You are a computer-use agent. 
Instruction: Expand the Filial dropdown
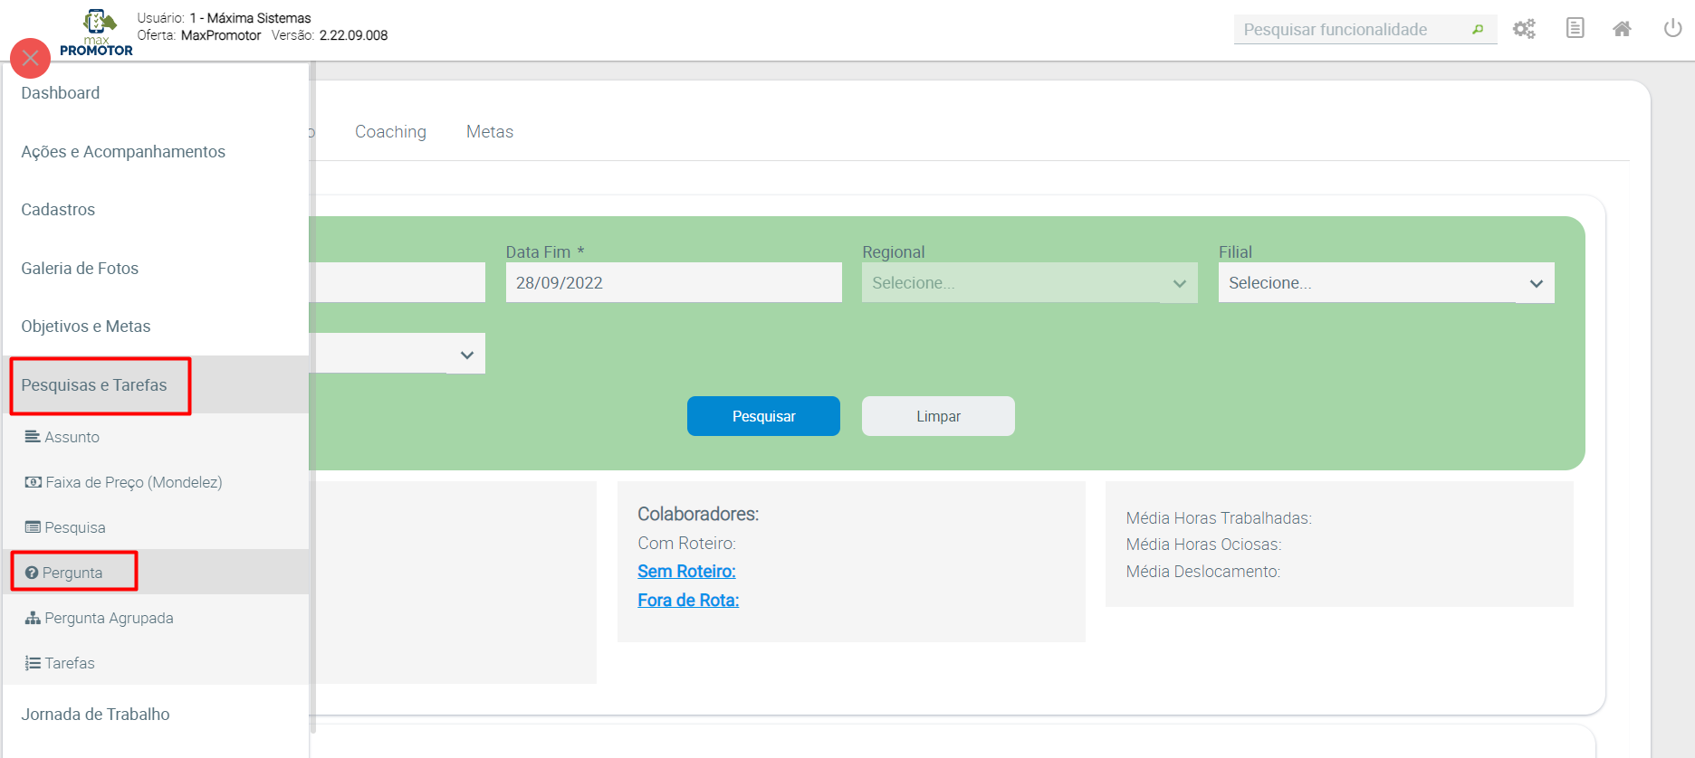point(1385,283)
